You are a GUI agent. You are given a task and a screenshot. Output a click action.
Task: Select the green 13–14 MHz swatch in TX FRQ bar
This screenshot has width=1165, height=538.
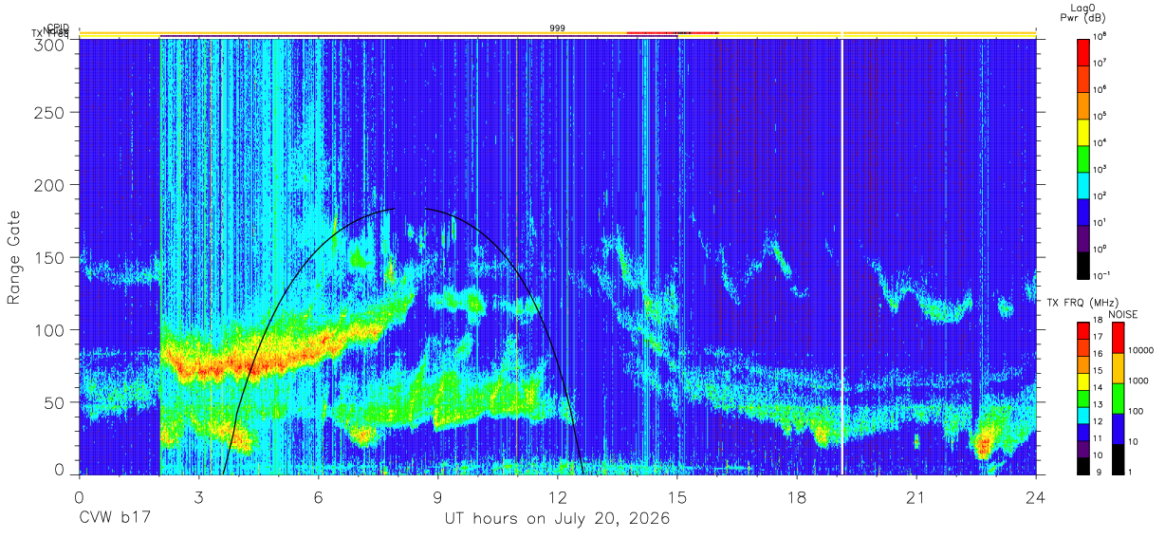click(x=1083, y=399)
